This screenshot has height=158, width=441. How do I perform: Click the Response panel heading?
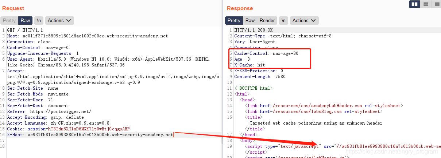coord(240,8)
